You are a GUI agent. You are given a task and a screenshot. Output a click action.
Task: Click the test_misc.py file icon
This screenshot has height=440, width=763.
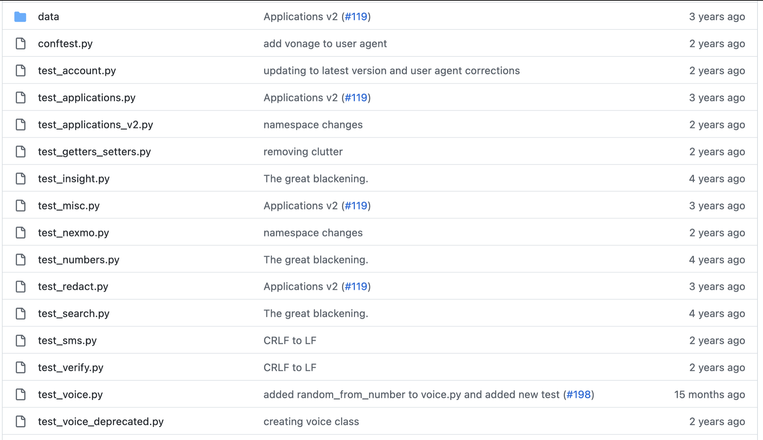[21, 206]
